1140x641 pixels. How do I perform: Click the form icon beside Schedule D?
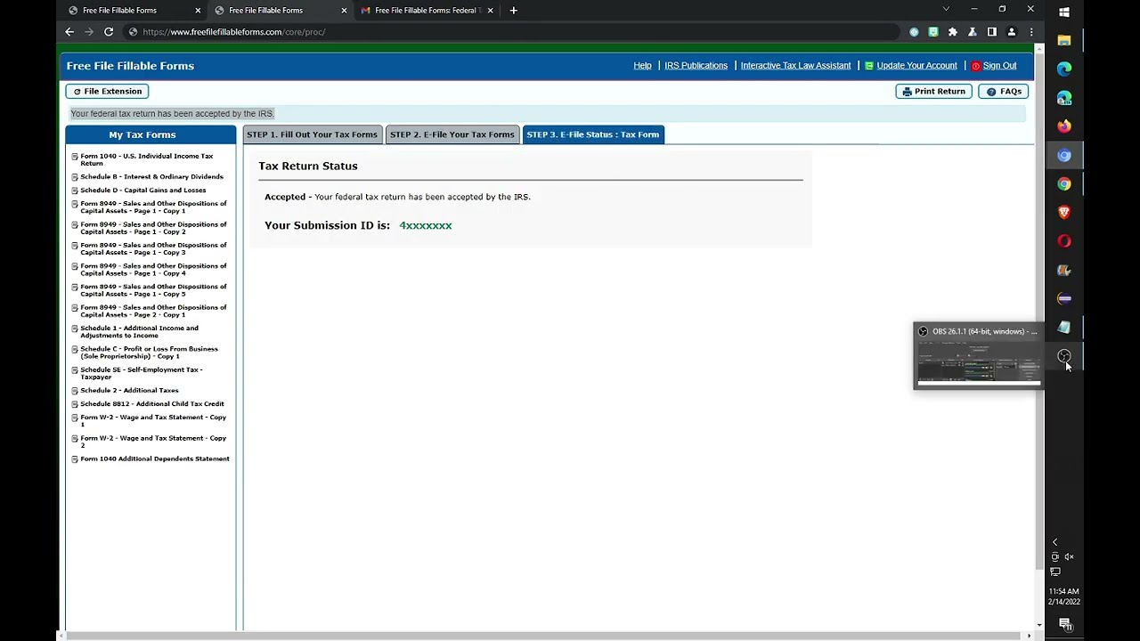coord(75,191)
